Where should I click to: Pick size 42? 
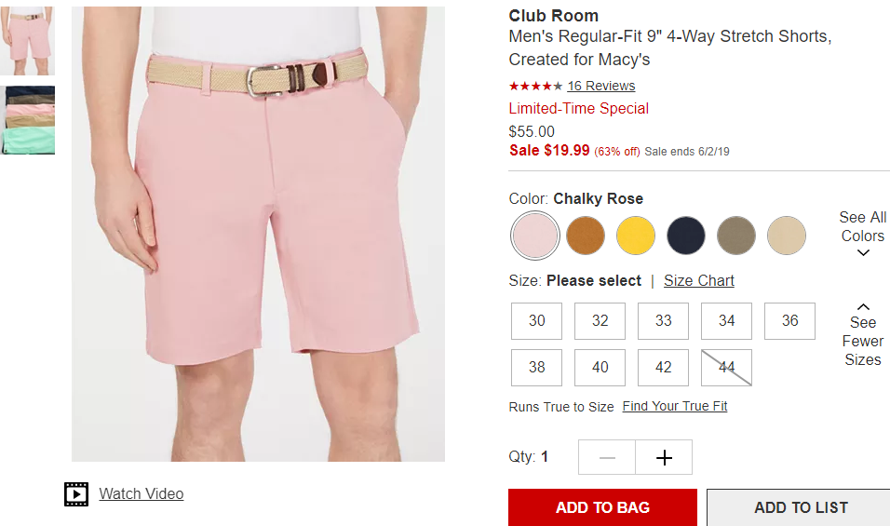pos(663,368)
